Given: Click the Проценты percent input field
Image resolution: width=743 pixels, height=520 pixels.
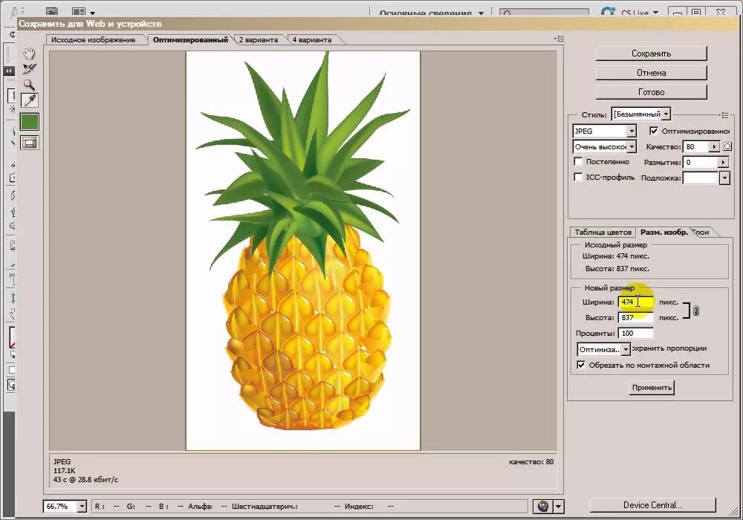Looking at the screenshot, I should [x=636, y=333].
